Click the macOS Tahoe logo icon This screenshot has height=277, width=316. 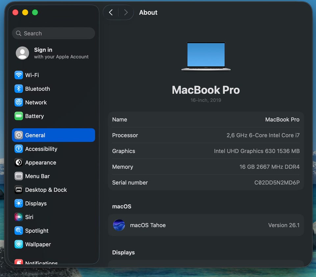click(x=119, y=225)
